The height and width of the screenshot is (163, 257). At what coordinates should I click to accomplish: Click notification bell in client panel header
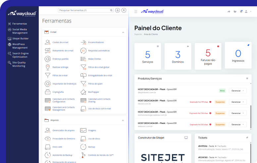(x=241, y=12)
